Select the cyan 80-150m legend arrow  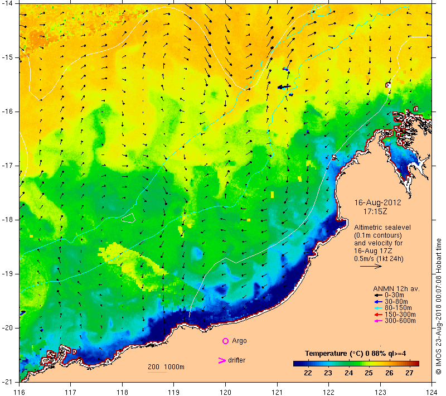(378, 308)
